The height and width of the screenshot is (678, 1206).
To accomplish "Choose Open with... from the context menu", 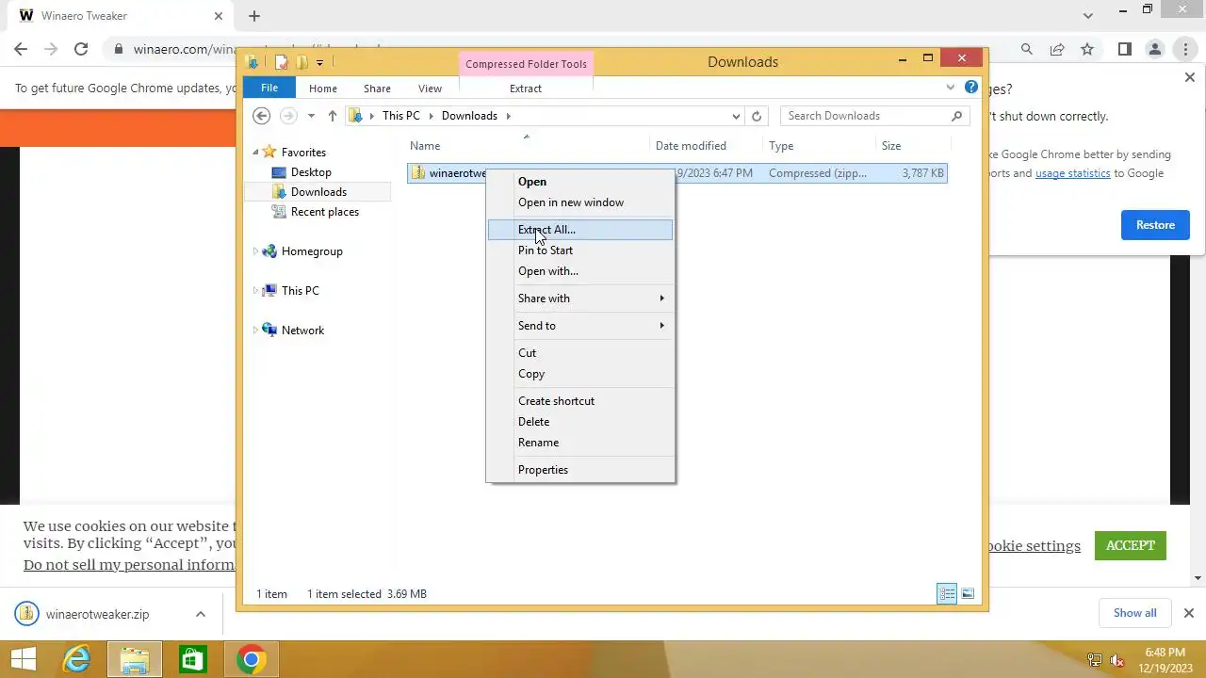I will pos(580,271).
